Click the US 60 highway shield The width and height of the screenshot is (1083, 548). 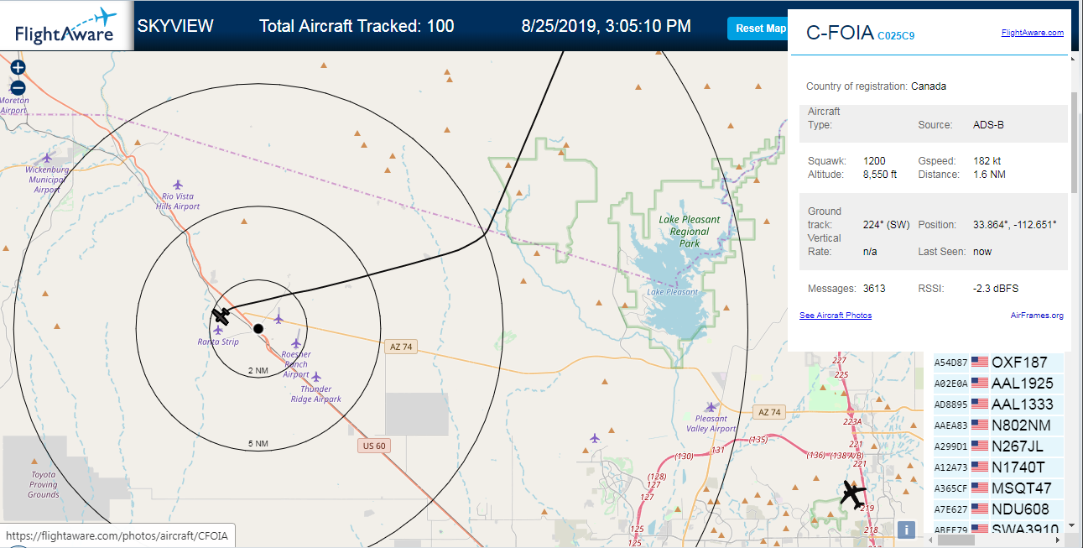374,446
